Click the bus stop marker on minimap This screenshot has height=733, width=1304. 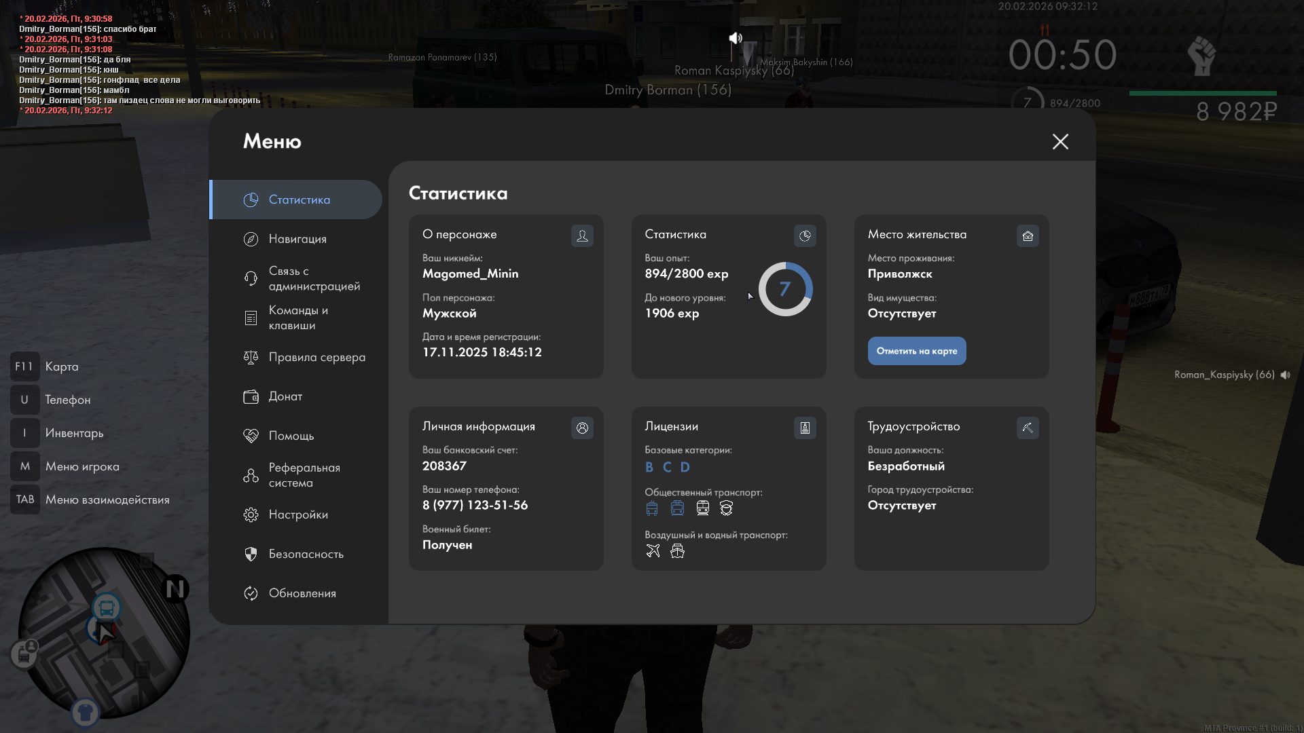pyautogui.click(x=107, y=607)
